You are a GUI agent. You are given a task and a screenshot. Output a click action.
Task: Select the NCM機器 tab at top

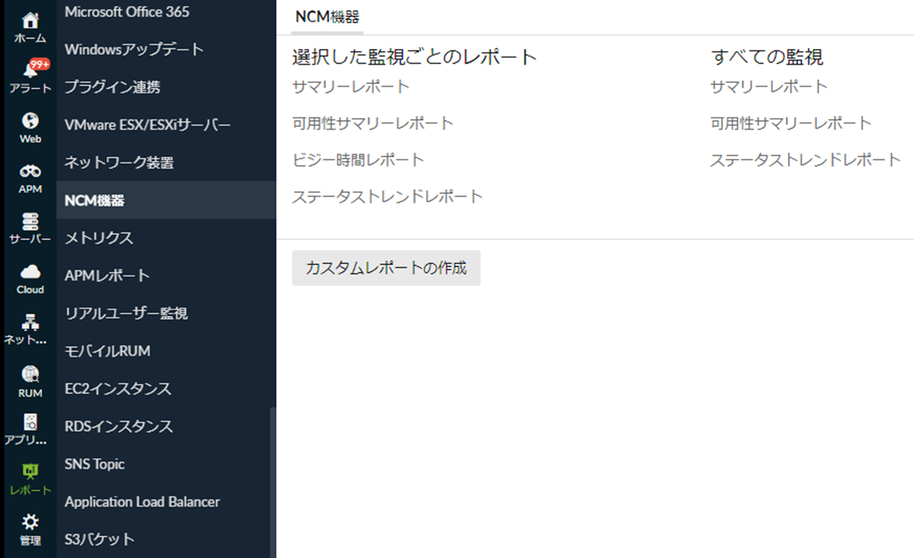pos(327,17)
